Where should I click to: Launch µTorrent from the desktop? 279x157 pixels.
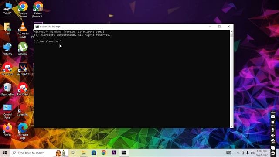tap(23, 48)
